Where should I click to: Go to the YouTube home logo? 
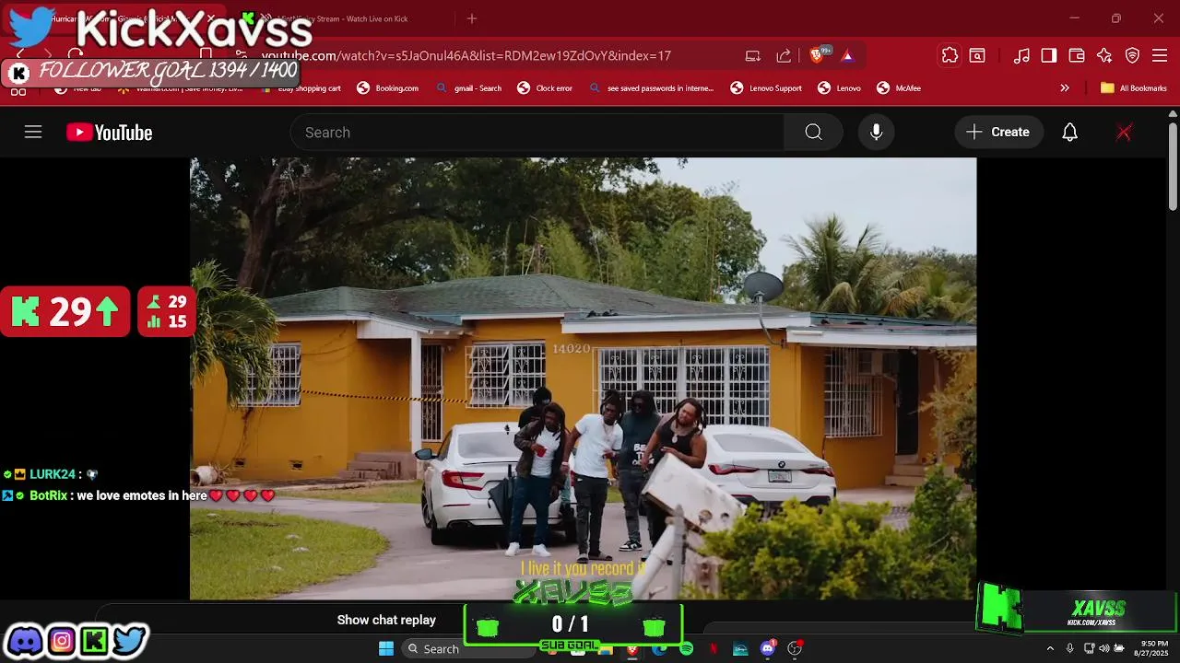pos(109,133)
